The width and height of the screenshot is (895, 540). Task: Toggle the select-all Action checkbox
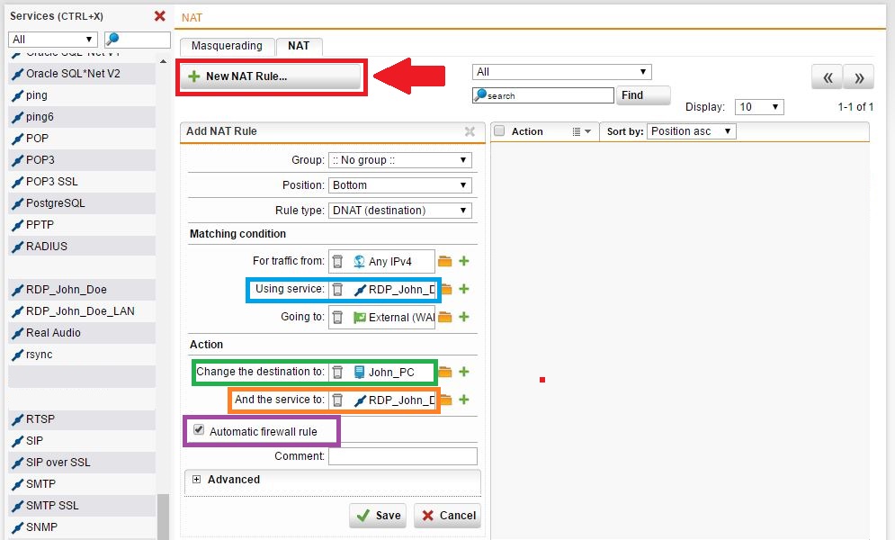point(499,131)
